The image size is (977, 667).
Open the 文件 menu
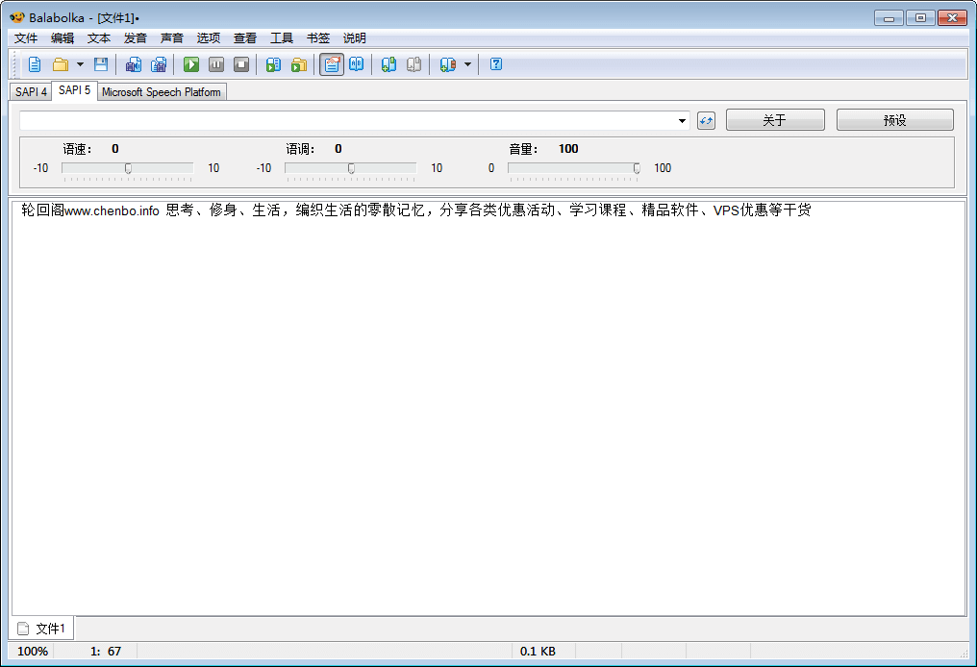26,38
